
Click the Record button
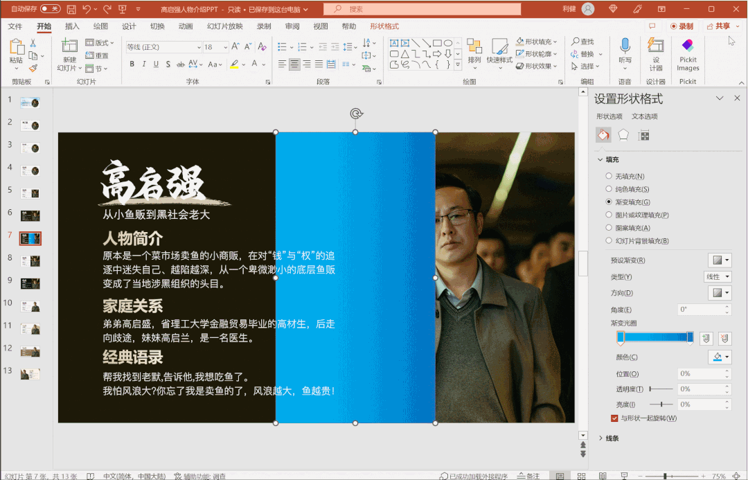point(682,26)
